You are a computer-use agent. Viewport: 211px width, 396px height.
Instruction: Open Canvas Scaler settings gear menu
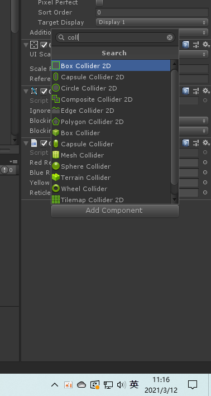coord(206,45)
